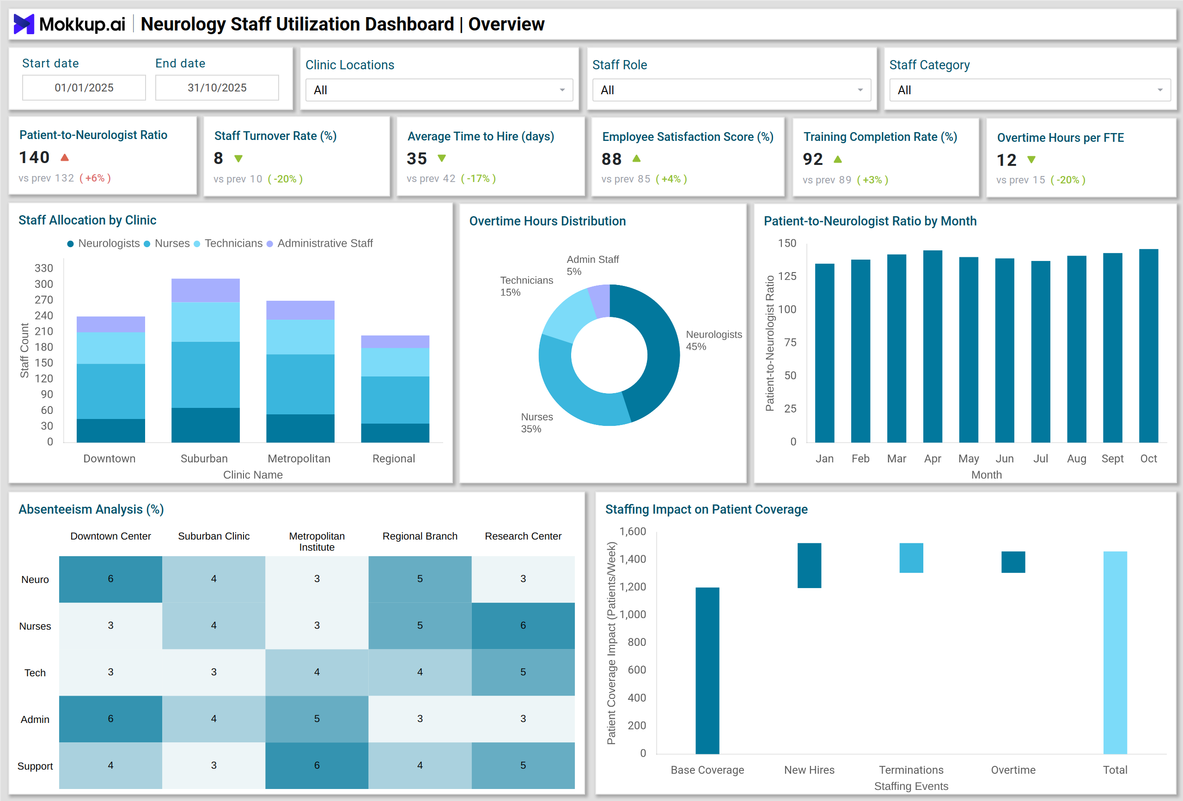The width and height of the screenshot is (1183, 801).
Task: Click the Staff Allocation by Clinic heading
Action: click(87, 220)
